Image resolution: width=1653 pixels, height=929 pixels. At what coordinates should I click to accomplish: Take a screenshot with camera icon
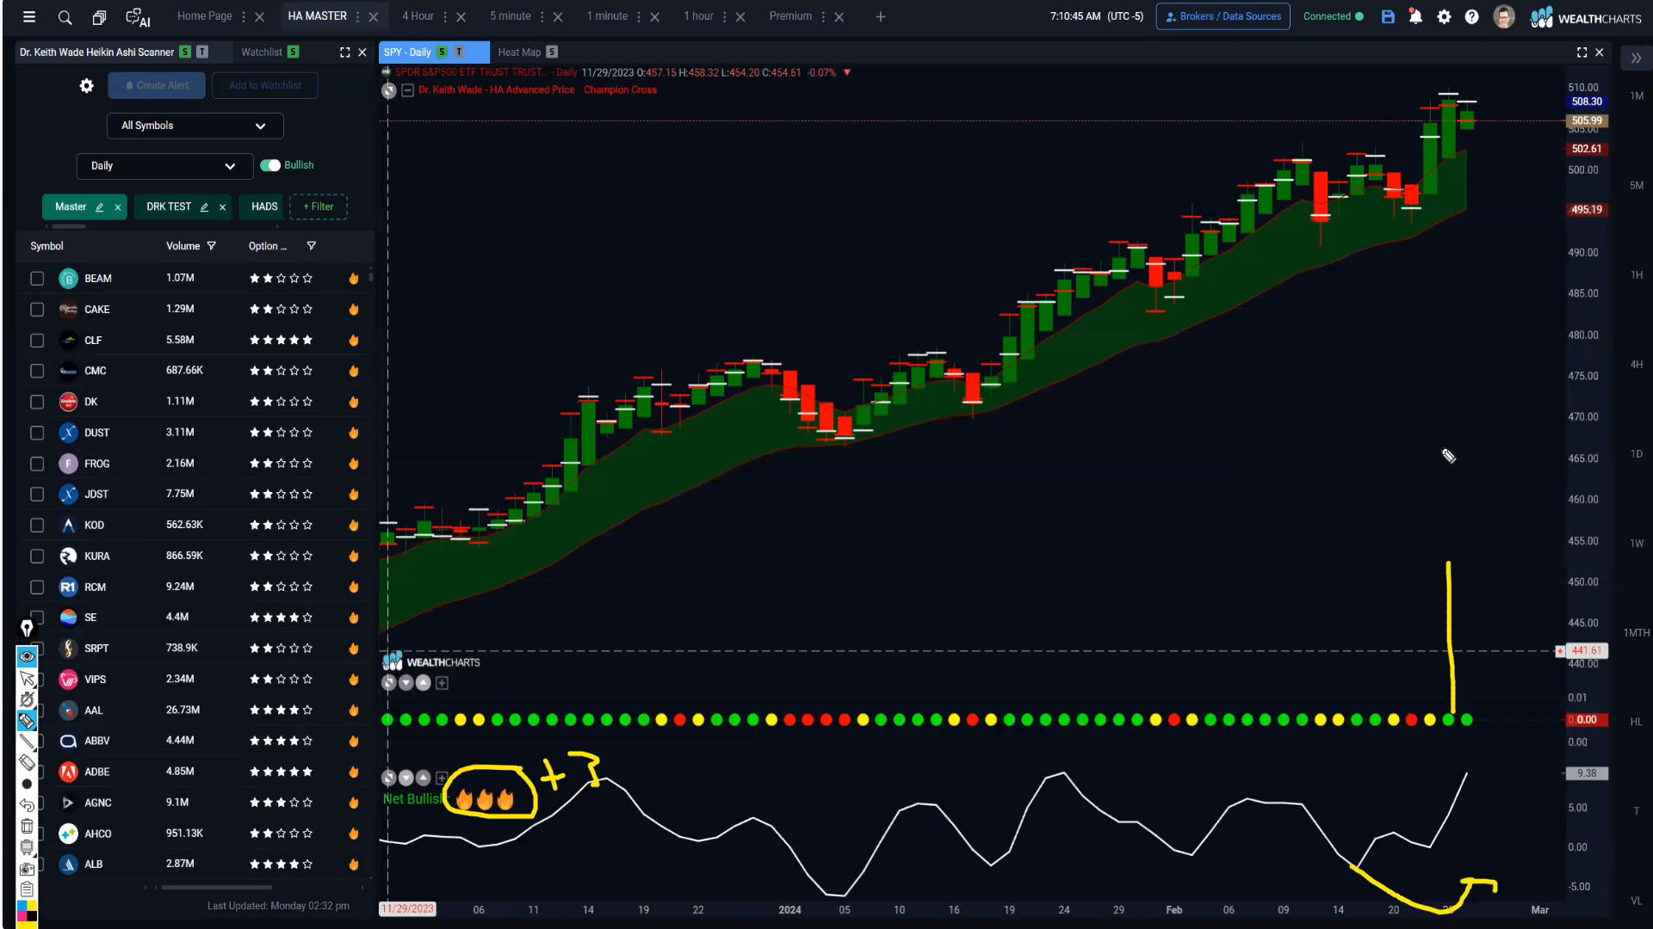coord(27,869)
